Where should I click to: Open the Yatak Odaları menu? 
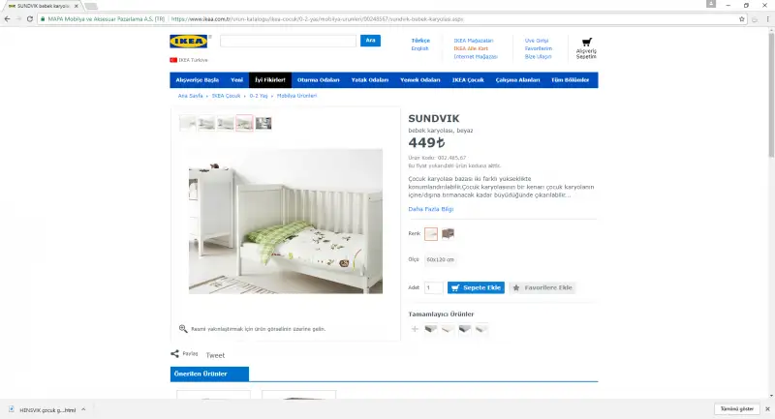pos(370,80)
